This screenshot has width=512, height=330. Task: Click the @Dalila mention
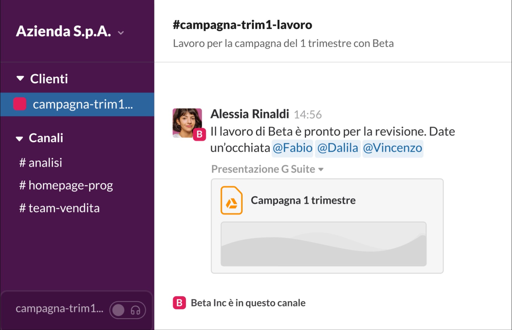338,148
